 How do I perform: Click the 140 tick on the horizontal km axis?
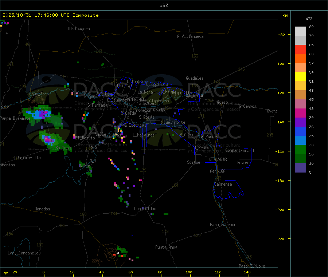[247, 272]
